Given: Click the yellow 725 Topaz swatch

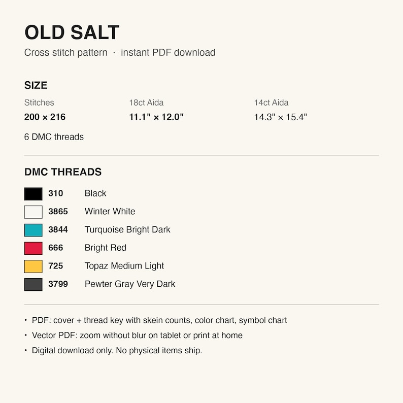Looking at the screenshot, I should point(33,266).
